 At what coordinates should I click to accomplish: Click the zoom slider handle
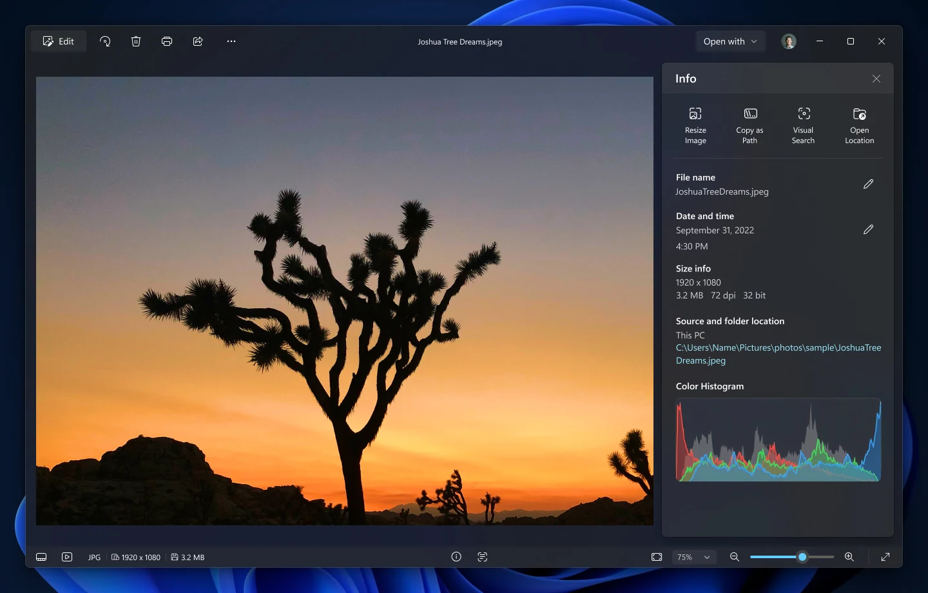point(802,557)
